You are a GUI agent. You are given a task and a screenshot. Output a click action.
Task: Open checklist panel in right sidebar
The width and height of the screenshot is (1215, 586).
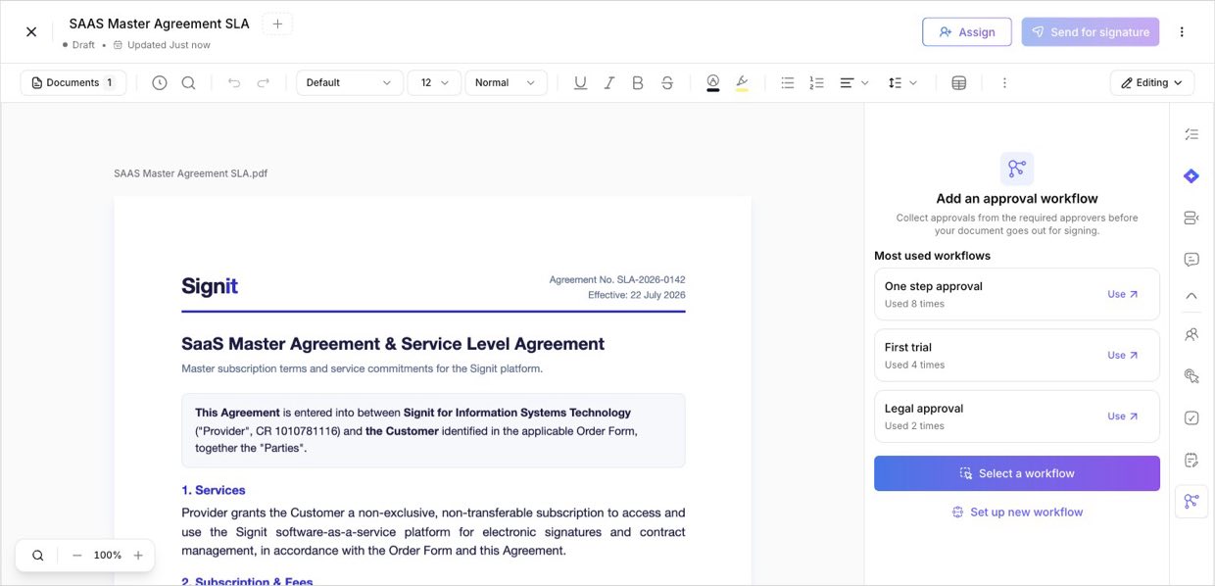pyautogui.click(x=1191, y=134)
